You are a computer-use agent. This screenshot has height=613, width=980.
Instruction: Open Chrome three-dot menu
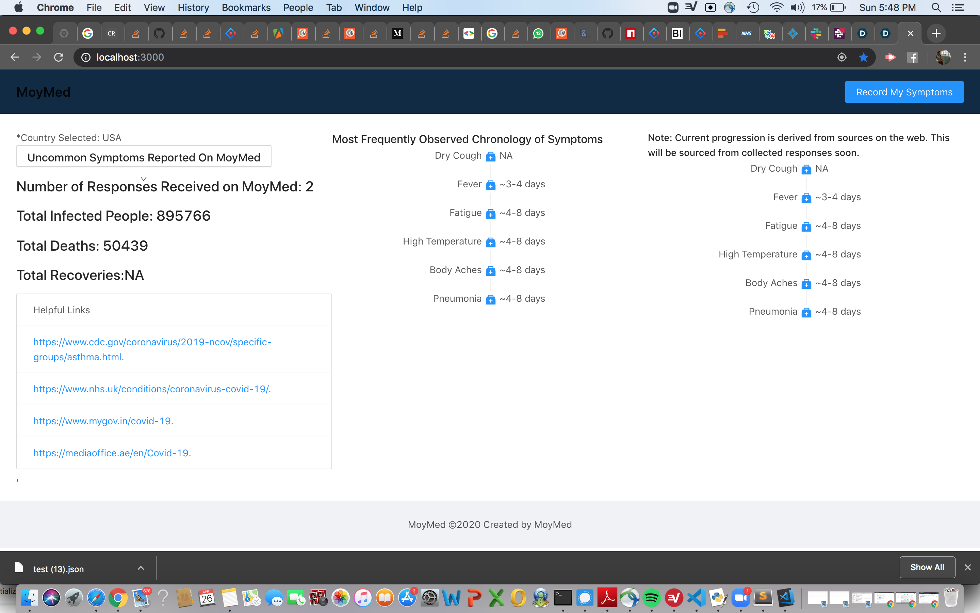pyautogui.click(x=965, y=57)
